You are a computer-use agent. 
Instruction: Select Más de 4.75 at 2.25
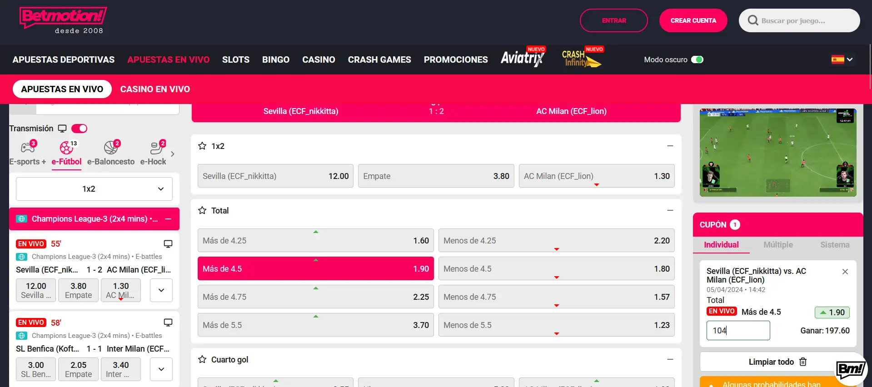pyautogui.click(x=316, y=297)
